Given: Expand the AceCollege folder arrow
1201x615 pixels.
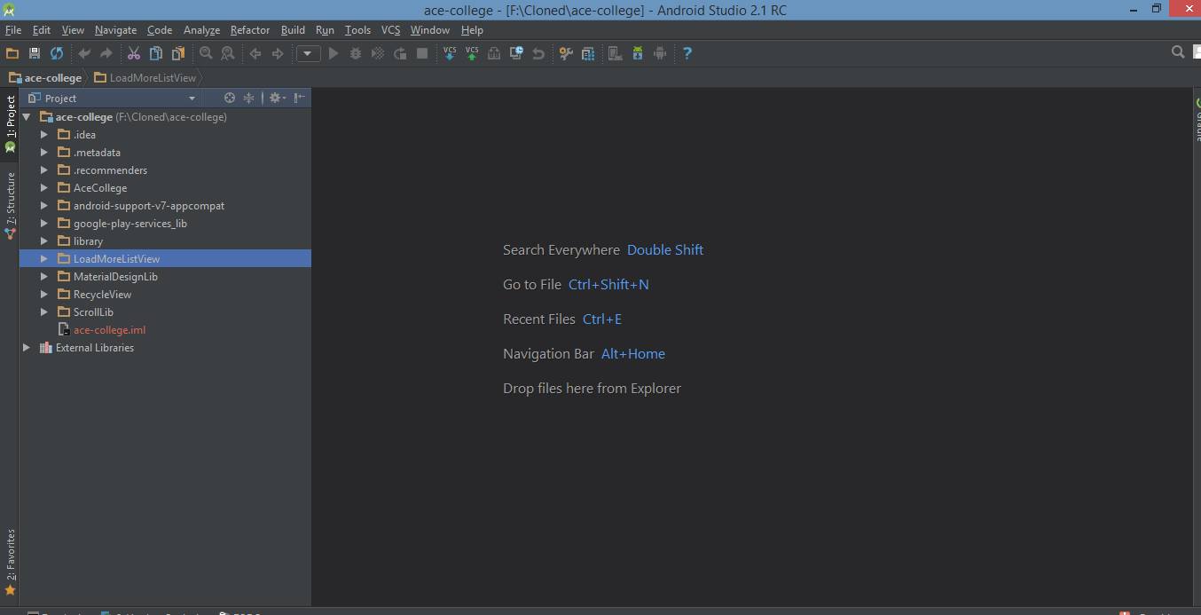Looking at the screenshot, I should click(x=44, y=187).
